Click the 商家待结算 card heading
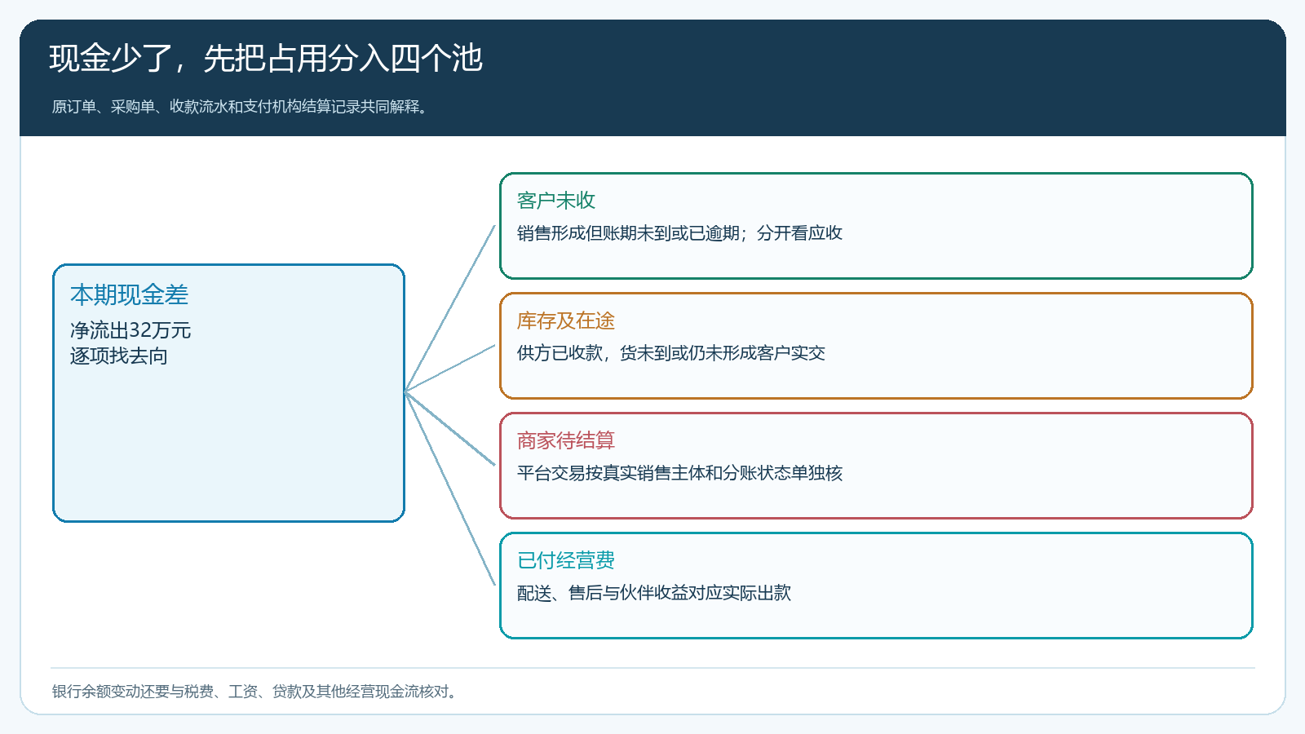 (x=566, y=440)
